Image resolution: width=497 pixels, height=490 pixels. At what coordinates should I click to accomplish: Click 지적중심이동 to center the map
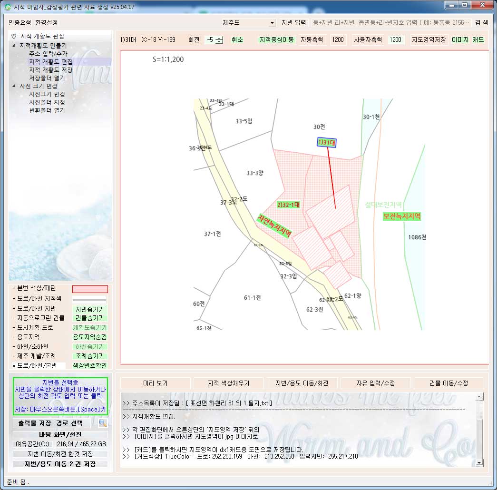tap(277, 40)
